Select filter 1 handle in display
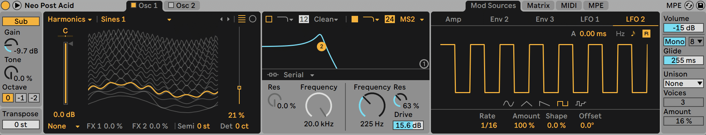706x135 pixels. [424, 64]
